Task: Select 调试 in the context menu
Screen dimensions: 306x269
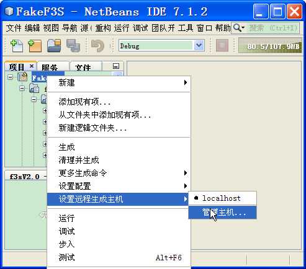Action: pyautogui.click(x=119, y=231)
